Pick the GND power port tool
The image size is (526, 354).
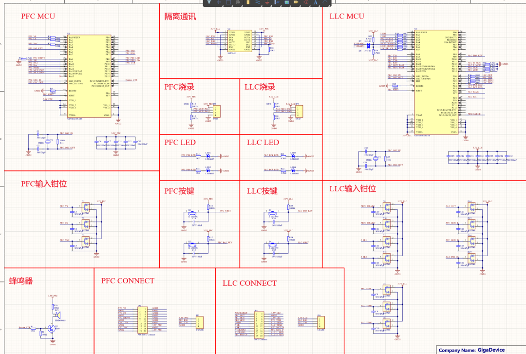[267, 2]
